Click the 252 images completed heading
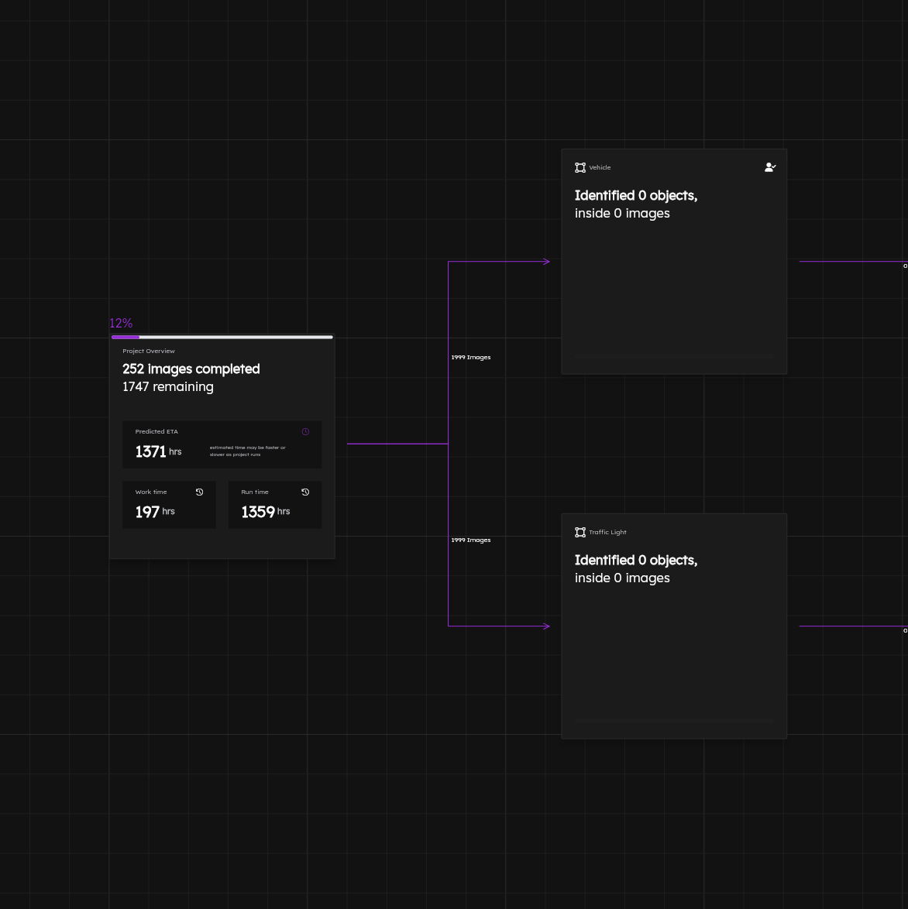The height and width of the screenshot is (909, 908). tap(191, 369)
